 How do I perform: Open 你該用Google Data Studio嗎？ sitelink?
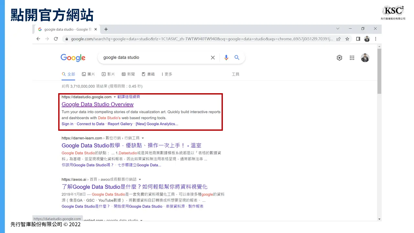coord(88,165)
